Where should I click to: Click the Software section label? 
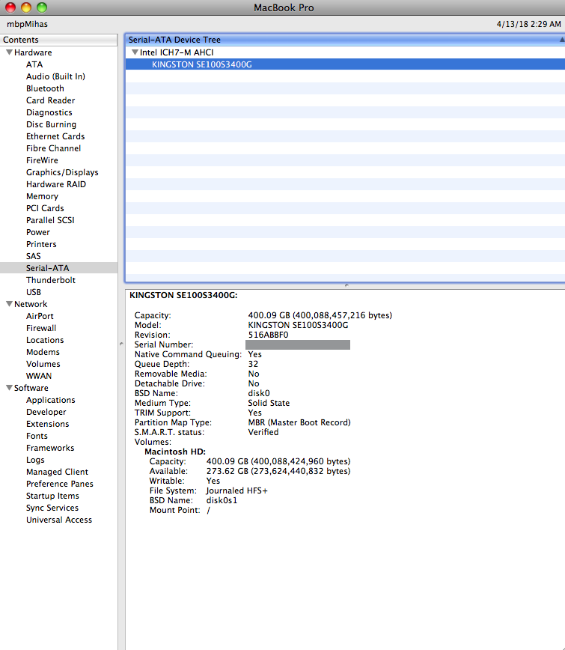pos(31,388)
